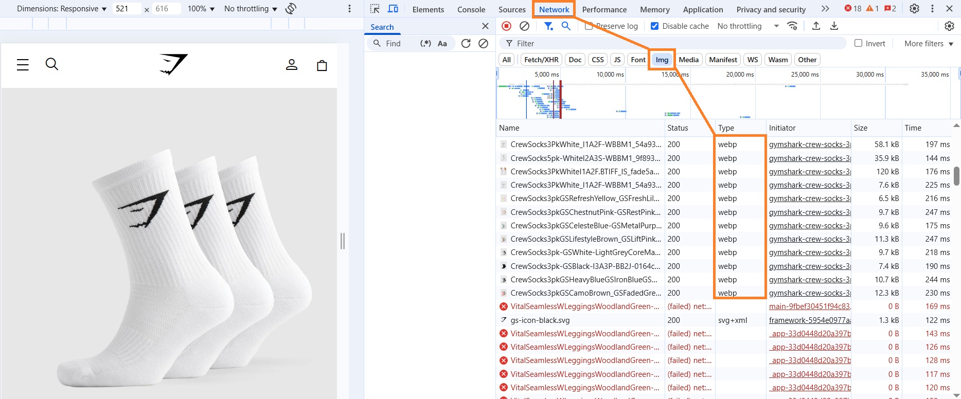Open device toolbar more options menu
Viewport: 961px width, 399px height.
349,9
